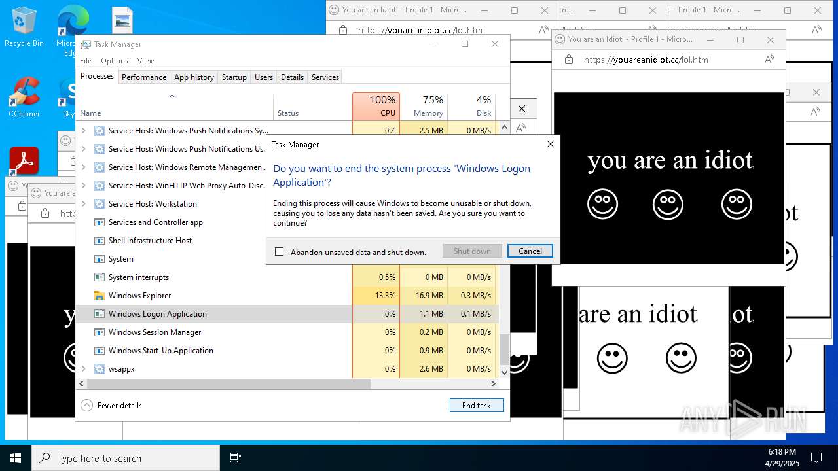Click the scroll-down arrow of the process list
Image resolution: width=838 pixels, height=471 pixels.
[x=504, y=372]
